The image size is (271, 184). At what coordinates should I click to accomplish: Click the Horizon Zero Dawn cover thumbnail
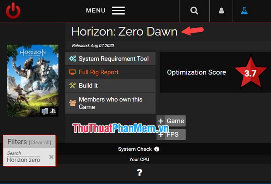click(x=33, y=81)
